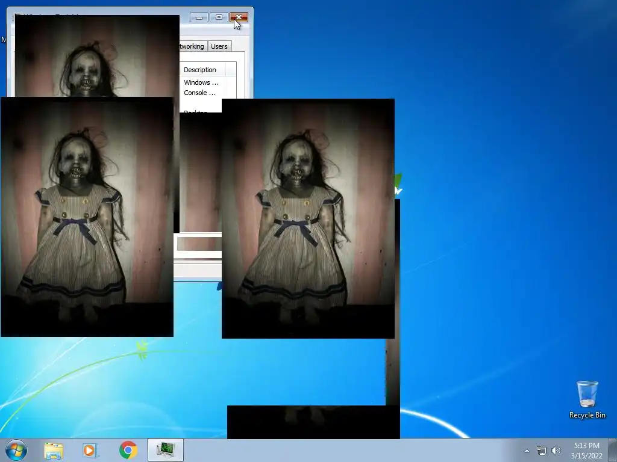617x462 pixels.
Task: Open clock showing 5:13 PM
Action: [x=586, y=451]
